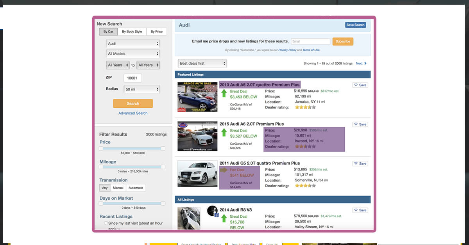
Task: Click Days on Market slider right handle
Action: click(163, 203)
